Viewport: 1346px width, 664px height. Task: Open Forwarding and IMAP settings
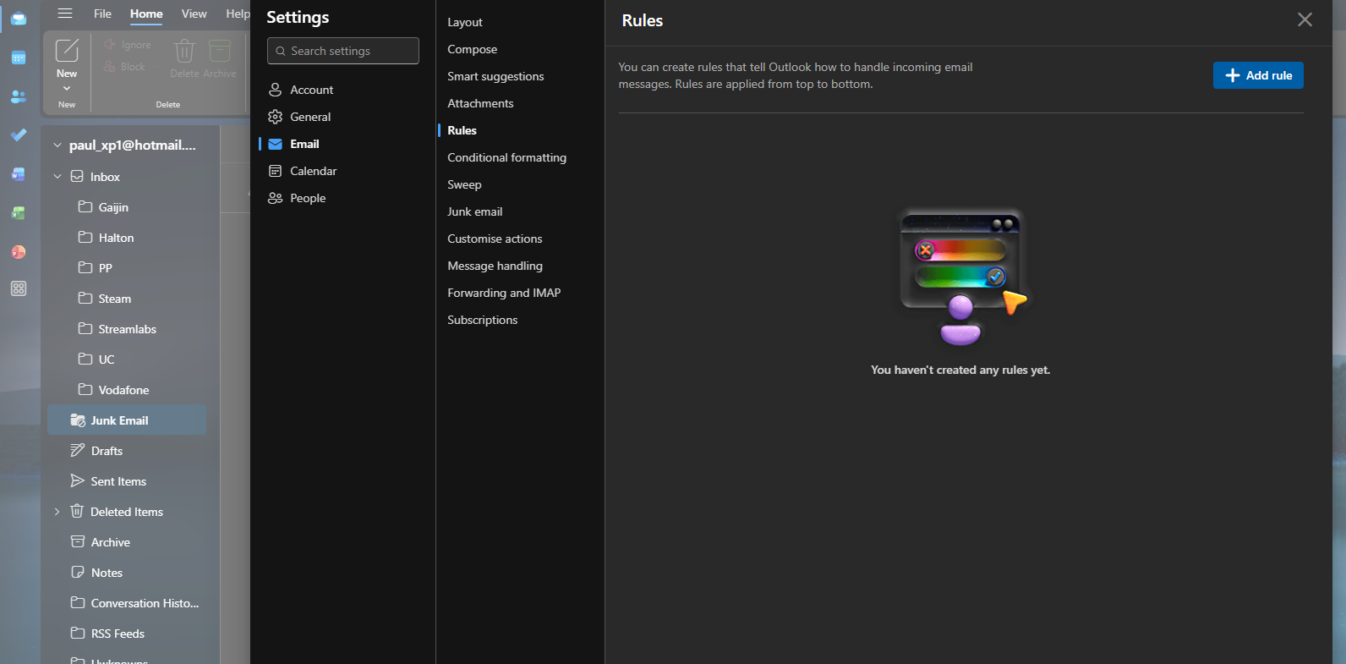504,293
